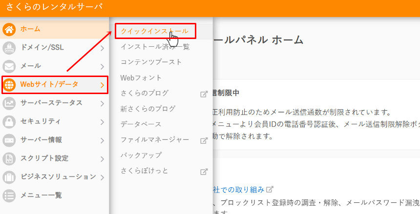
Task: Click the Domain/SSL lock icon
Action: pyautogui.click(x=9, y=48)
